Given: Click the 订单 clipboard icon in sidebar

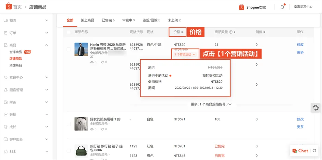Looking at the screenshot, I should (6, 33).
